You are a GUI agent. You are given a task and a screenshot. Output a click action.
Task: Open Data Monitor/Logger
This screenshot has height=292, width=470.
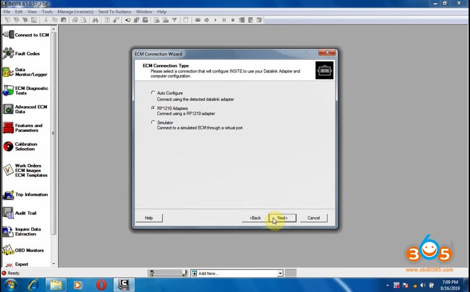click(25, 72)
